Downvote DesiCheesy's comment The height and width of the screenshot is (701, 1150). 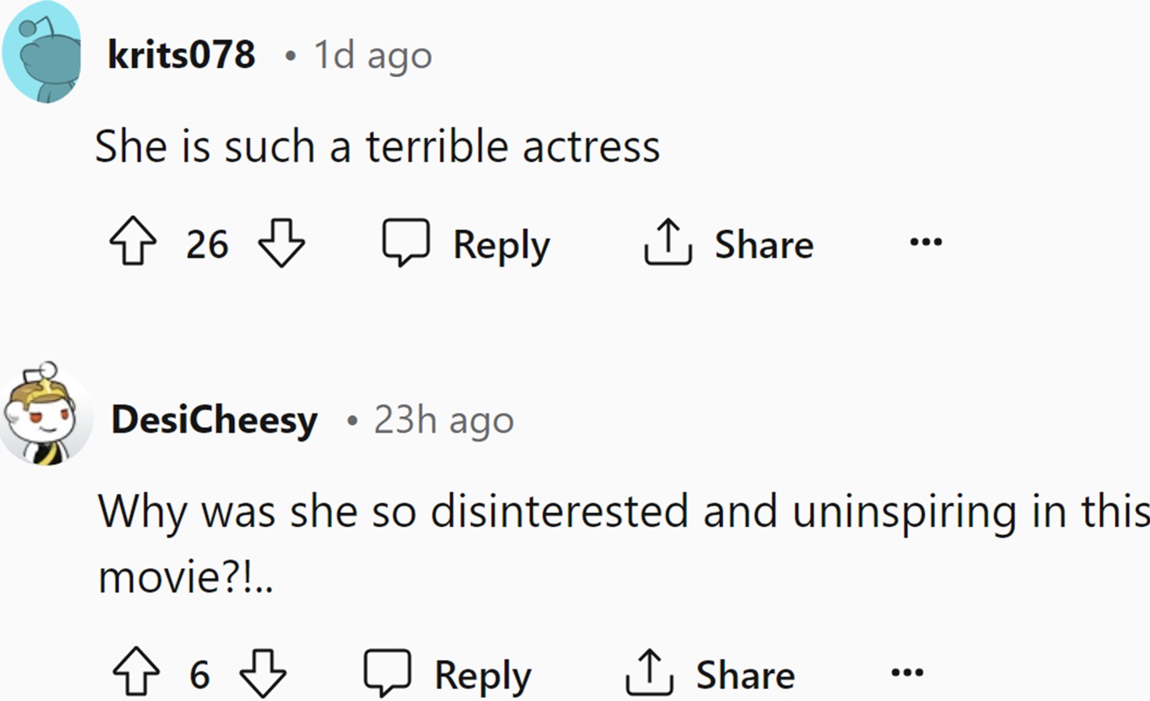click(x=263, y=674)
